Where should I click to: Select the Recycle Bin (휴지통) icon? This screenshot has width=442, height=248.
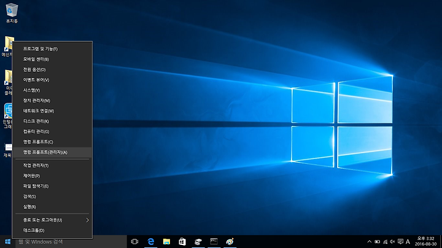[x=12, y=13]
